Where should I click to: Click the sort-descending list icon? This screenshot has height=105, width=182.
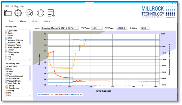52,13
